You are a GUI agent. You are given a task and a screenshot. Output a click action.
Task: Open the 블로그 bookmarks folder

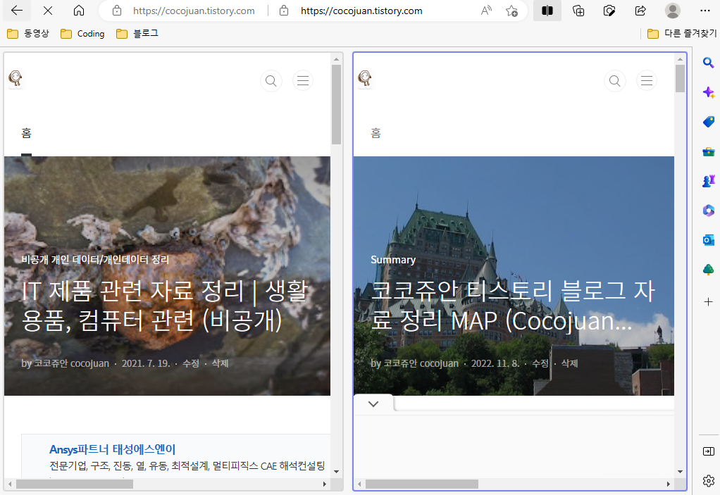[x=137, y=34]
